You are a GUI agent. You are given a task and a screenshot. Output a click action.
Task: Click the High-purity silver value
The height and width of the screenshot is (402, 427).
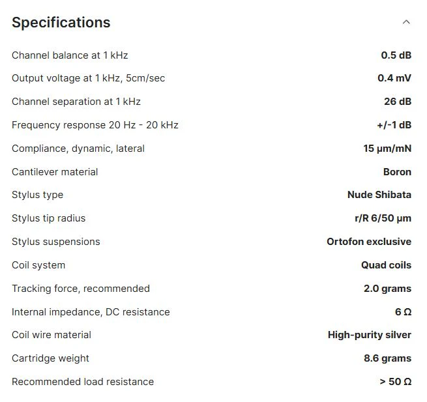[370, 335]
